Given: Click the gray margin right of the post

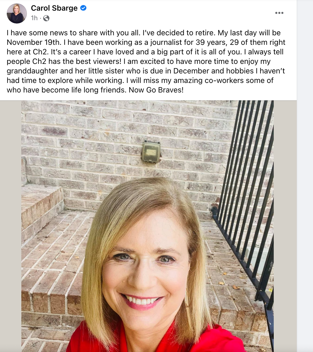Looking at the screenshot, I should pyautogui.click(x=305, y=176).
